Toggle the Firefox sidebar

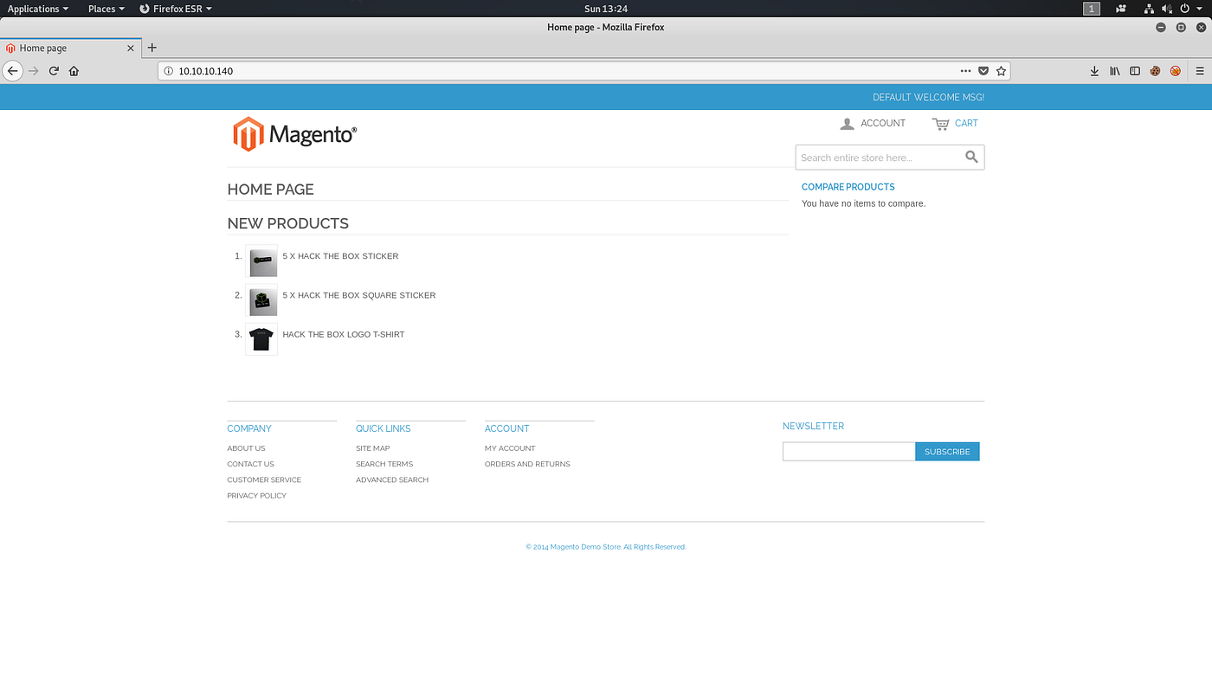point(1135,71)
